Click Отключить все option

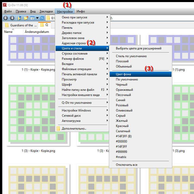(140, 165)
